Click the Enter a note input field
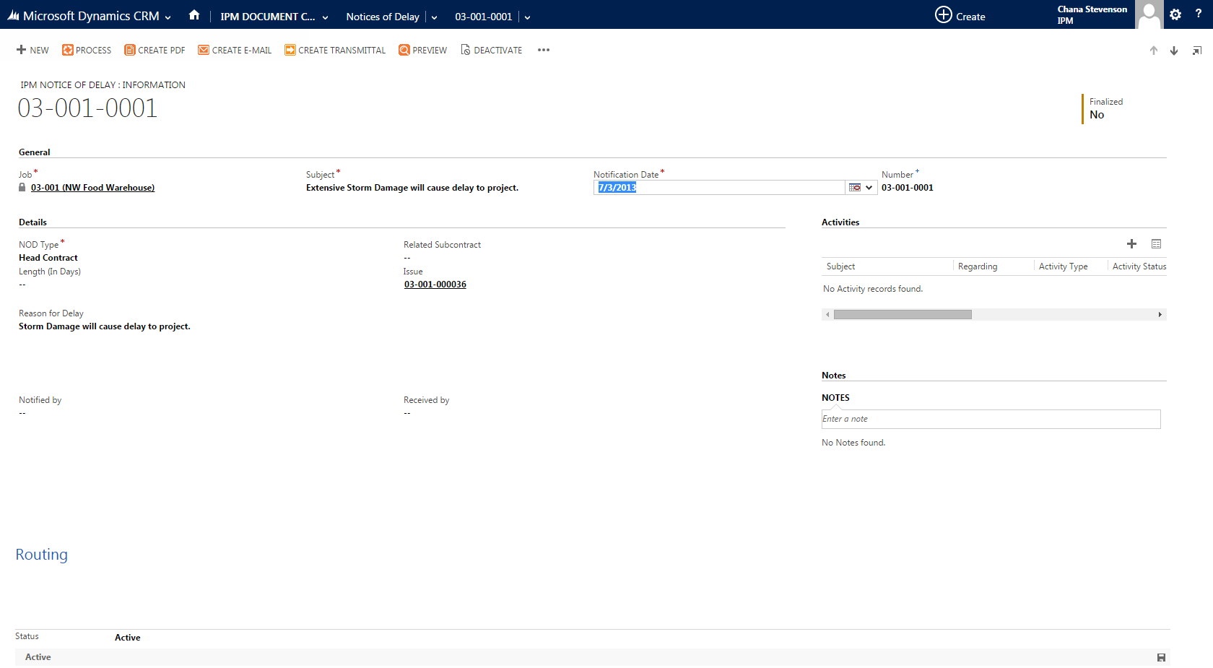Screen dimensions: 1213x668 (x=990, y=419)
